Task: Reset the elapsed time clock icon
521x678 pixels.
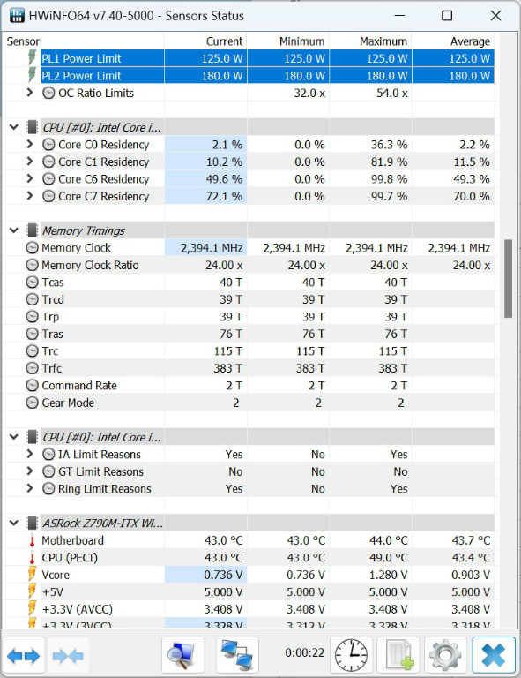Action: tap(351, 656)
